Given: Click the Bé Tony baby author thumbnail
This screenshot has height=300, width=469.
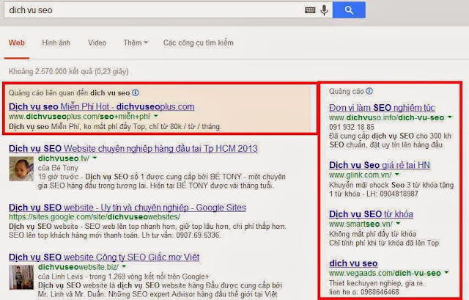Looking at the screenshot, I should [x=21, y=169].
